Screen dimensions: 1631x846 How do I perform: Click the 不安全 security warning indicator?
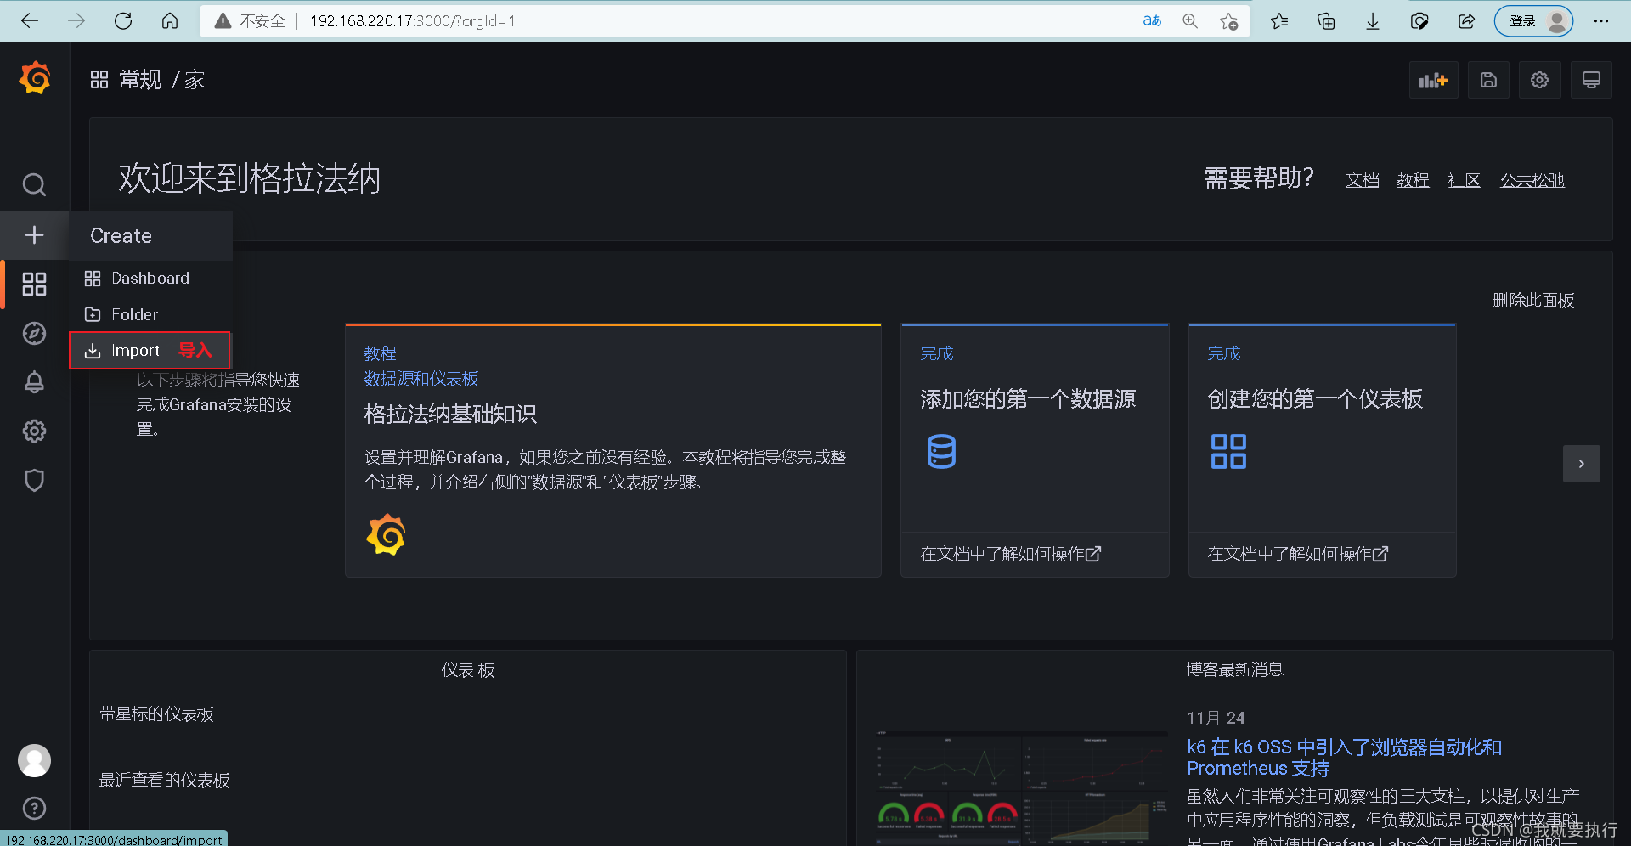coord(250,21)
